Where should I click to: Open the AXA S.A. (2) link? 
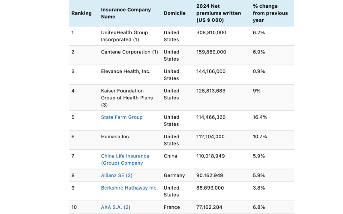coord(115,207)
